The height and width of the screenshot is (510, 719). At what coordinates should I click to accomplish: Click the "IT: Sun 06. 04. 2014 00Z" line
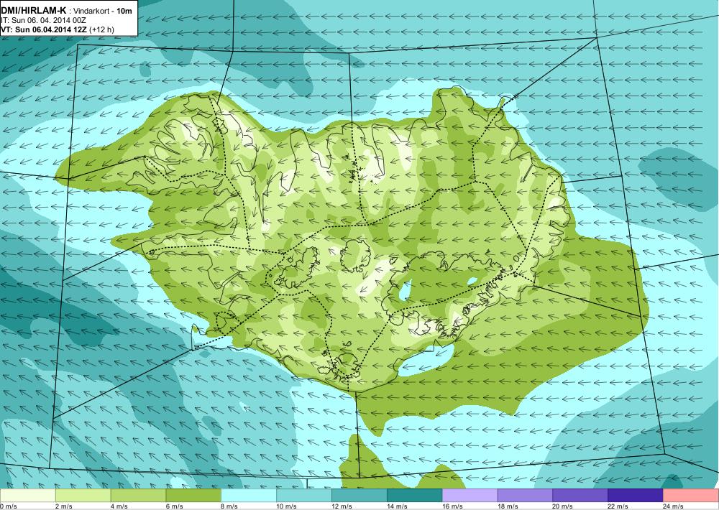tap(44, 20)
